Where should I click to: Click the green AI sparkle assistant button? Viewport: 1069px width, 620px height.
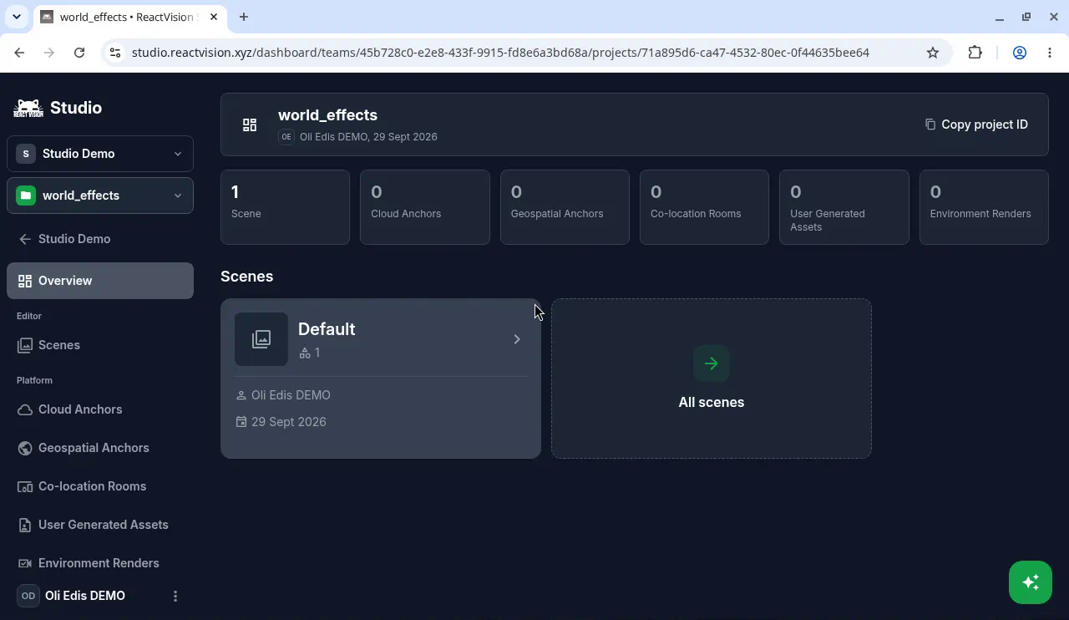pyautogui.click(x=1030, y=582)
